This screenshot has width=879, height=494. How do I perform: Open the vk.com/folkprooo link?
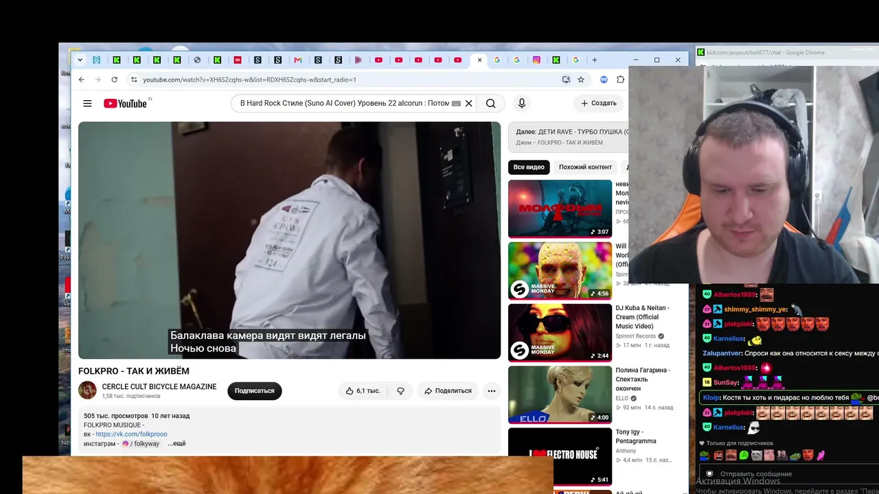click(132, 434)
